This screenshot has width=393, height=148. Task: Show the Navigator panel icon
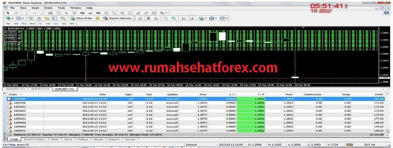pos(47,18)
